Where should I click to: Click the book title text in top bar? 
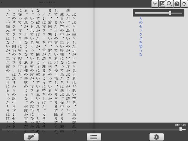click(x=47, y=2)
